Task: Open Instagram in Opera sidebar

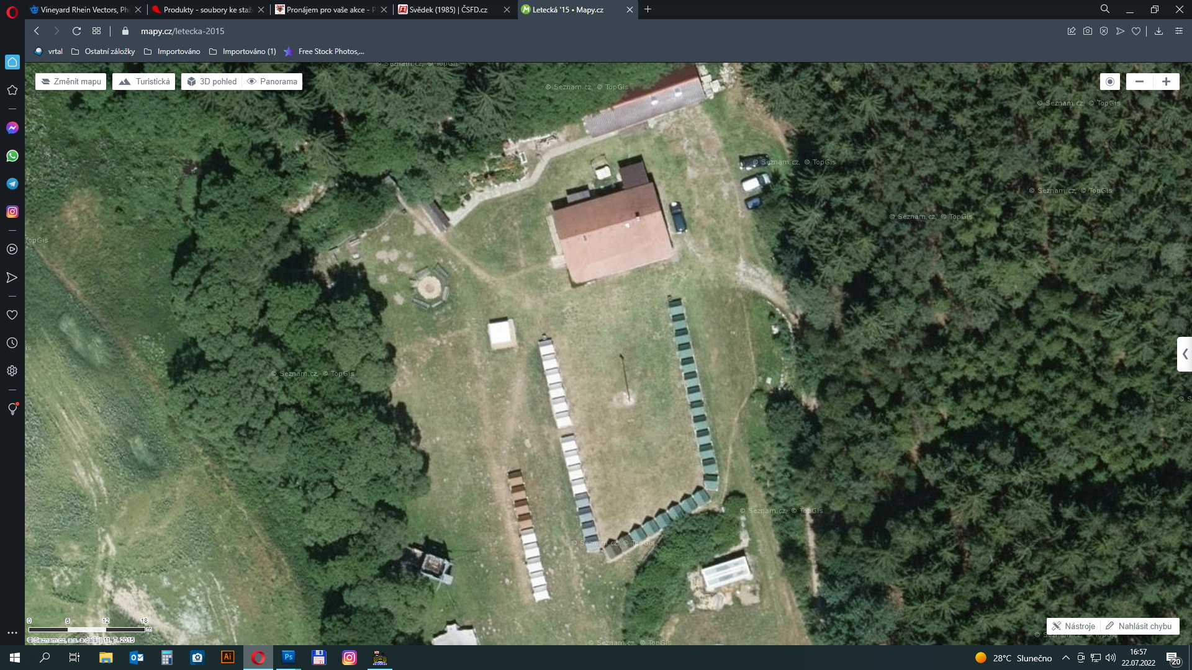Action: click(x=12, y=212)
